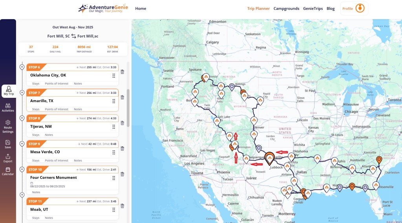This screenshot has height=223, width=402.
Task: Click drag handle on Mesa Verde stop
Action: point(114,153)
